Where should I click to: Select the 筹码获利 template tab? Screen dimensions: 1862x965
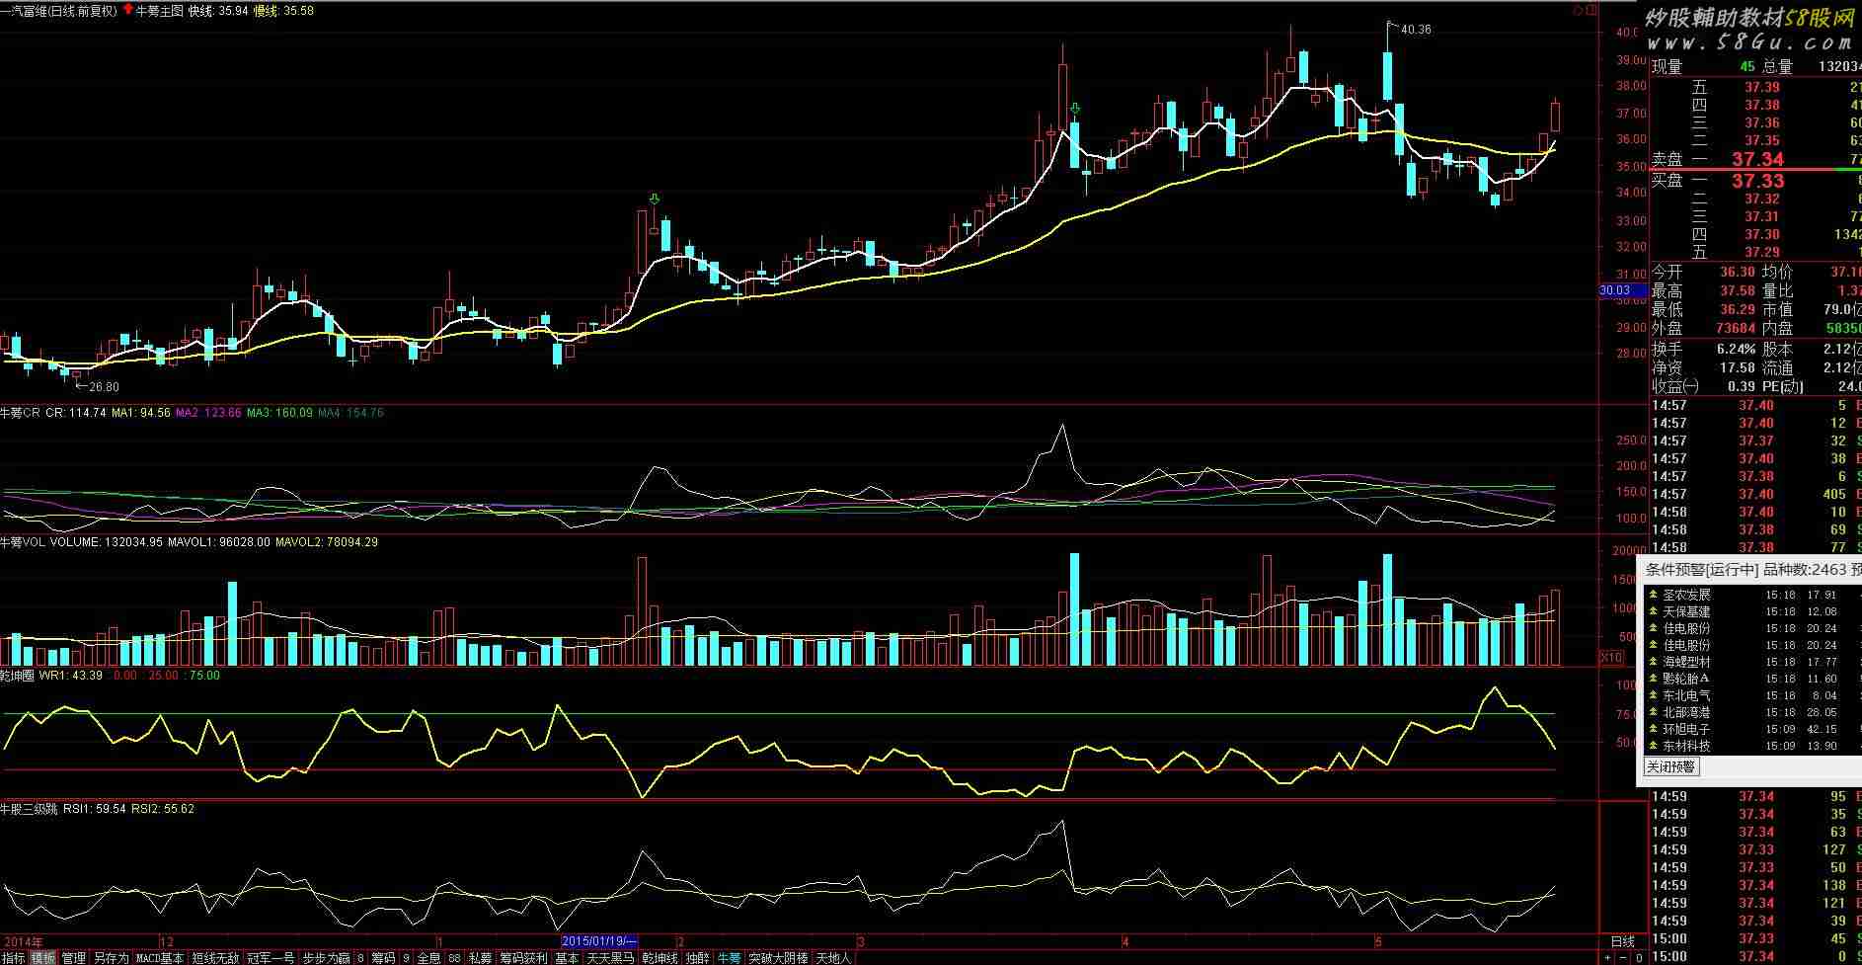tap(523, 957)
